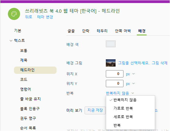Click the green palette theme icon
The height and width of the screenshot is (131, 170).
click(x=14, y=14)
